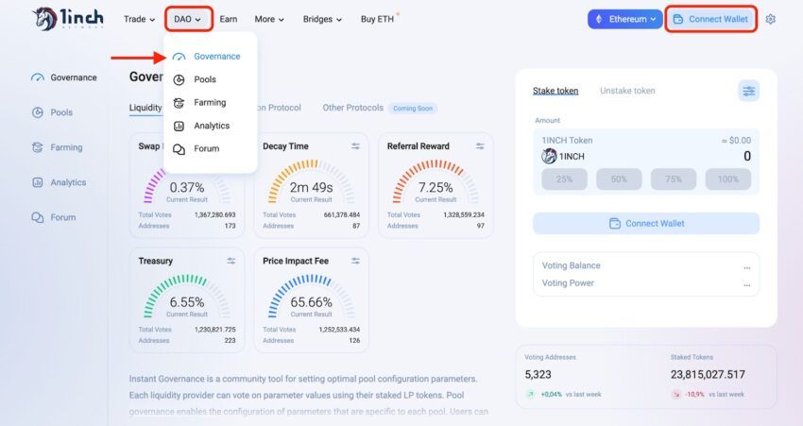Image resolution: width=803 pixels, height=426 pixels.
Task: Click the voting addresses value 5,323
Action: [538, 374]
